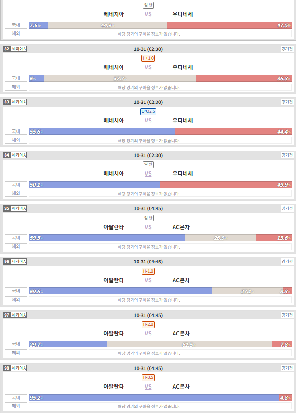Switch to 해외 tab in match 83
Viewport: 296px width, 414px height.
pos(16,140)
